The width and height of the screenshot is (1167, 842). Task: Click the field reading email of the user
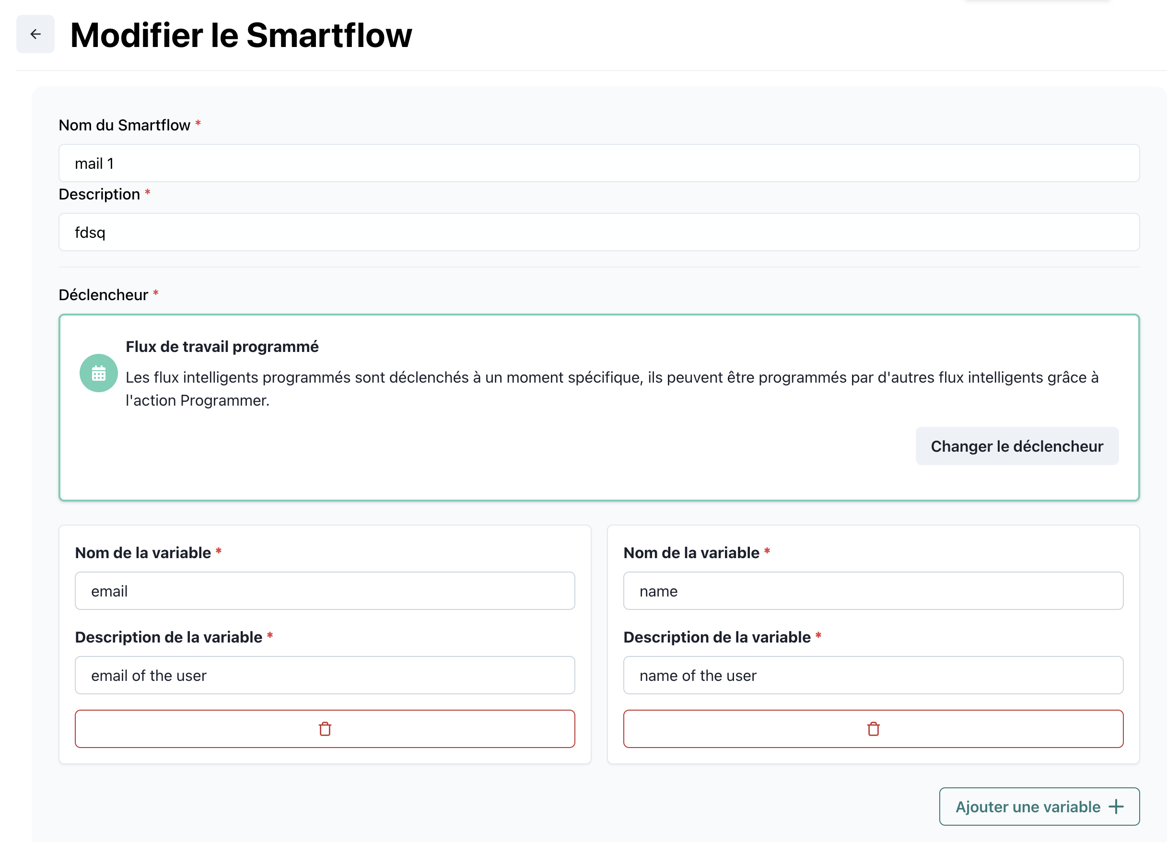tap(325, 675)
